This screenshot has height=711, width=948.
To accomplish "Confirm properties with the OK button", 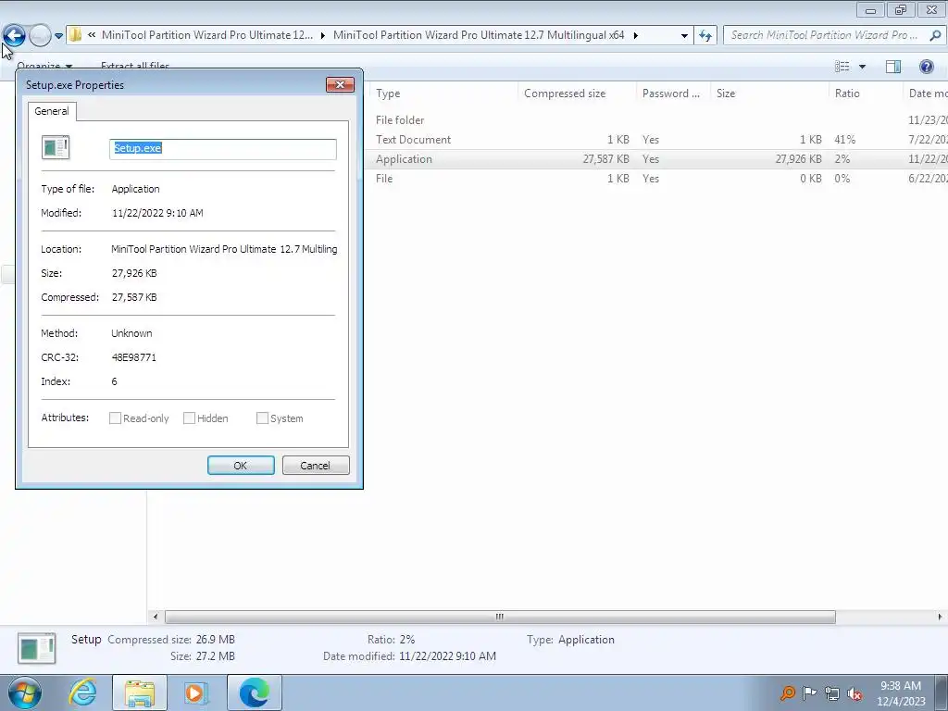I will coord(241,466).
